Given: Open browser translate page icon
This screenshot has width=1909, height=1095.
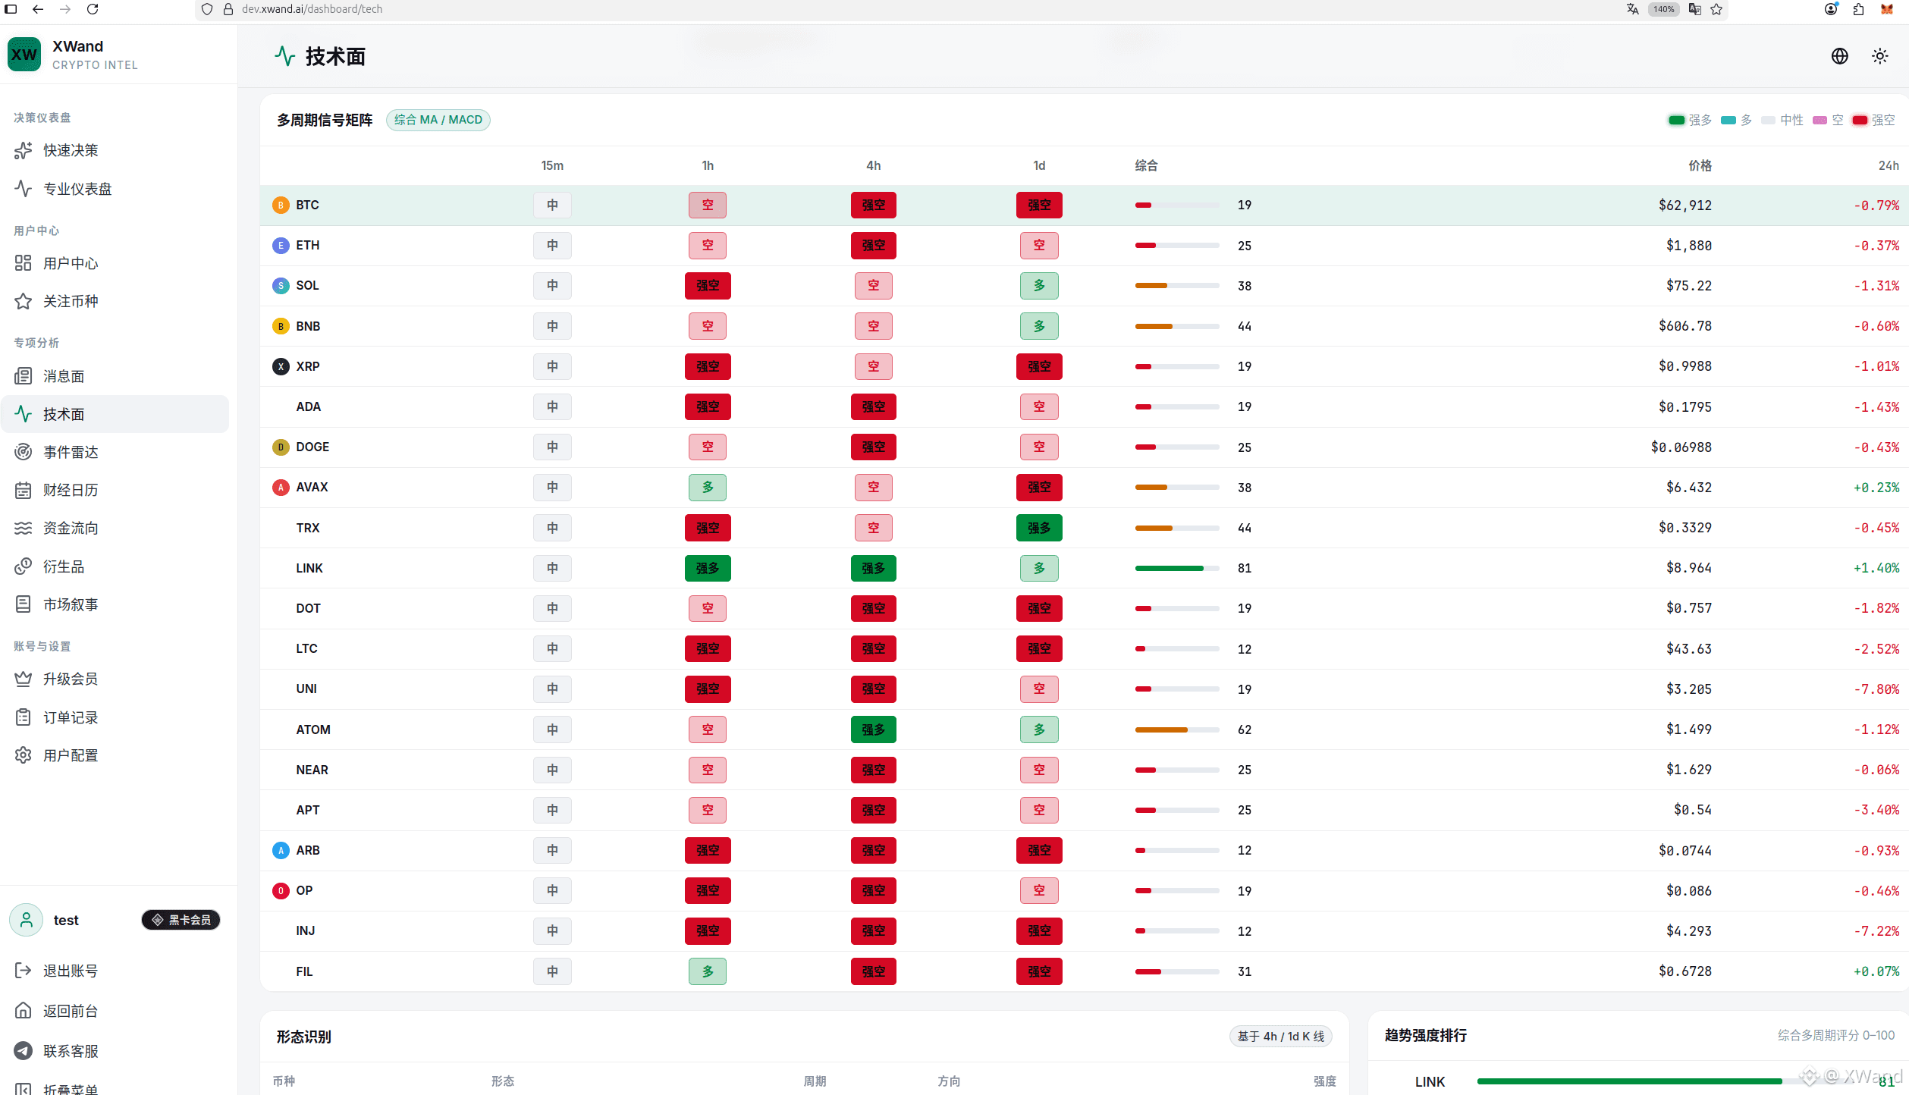Looking at the screenshot, I should pyautogui.click(x=1633, y=9).
